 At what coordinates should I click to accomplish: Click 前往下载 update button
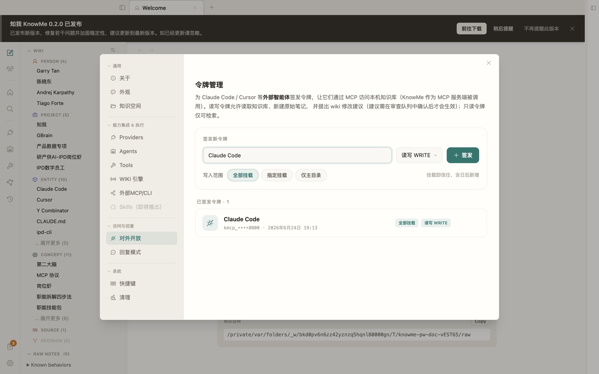(x=471, y=28)
